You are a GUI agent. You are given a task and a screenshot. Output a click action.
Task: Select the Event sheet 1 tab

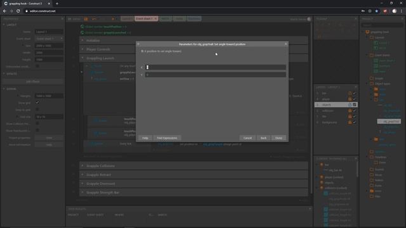coord(144,19)
